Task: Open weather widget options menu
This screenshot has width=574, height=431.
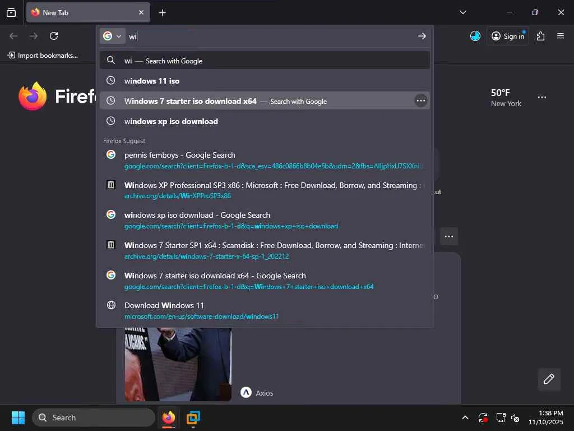Action: 542,97
